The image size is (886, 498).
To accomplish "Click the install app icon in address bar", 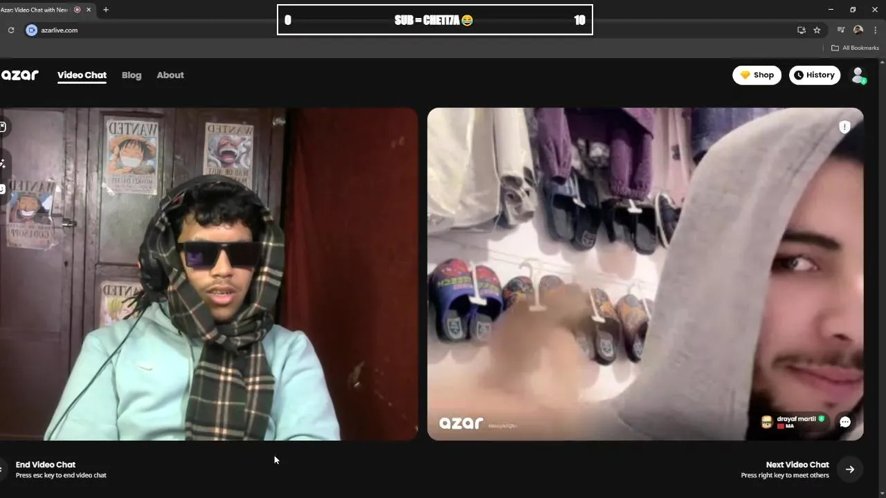I will tap(802, 30).
